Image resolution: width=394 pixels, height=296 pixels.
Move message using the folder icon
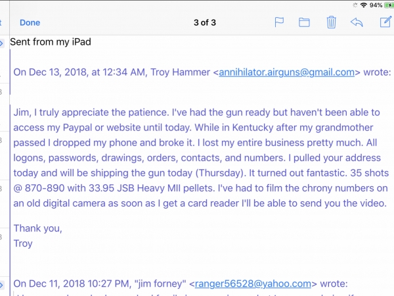coord(304,22)
